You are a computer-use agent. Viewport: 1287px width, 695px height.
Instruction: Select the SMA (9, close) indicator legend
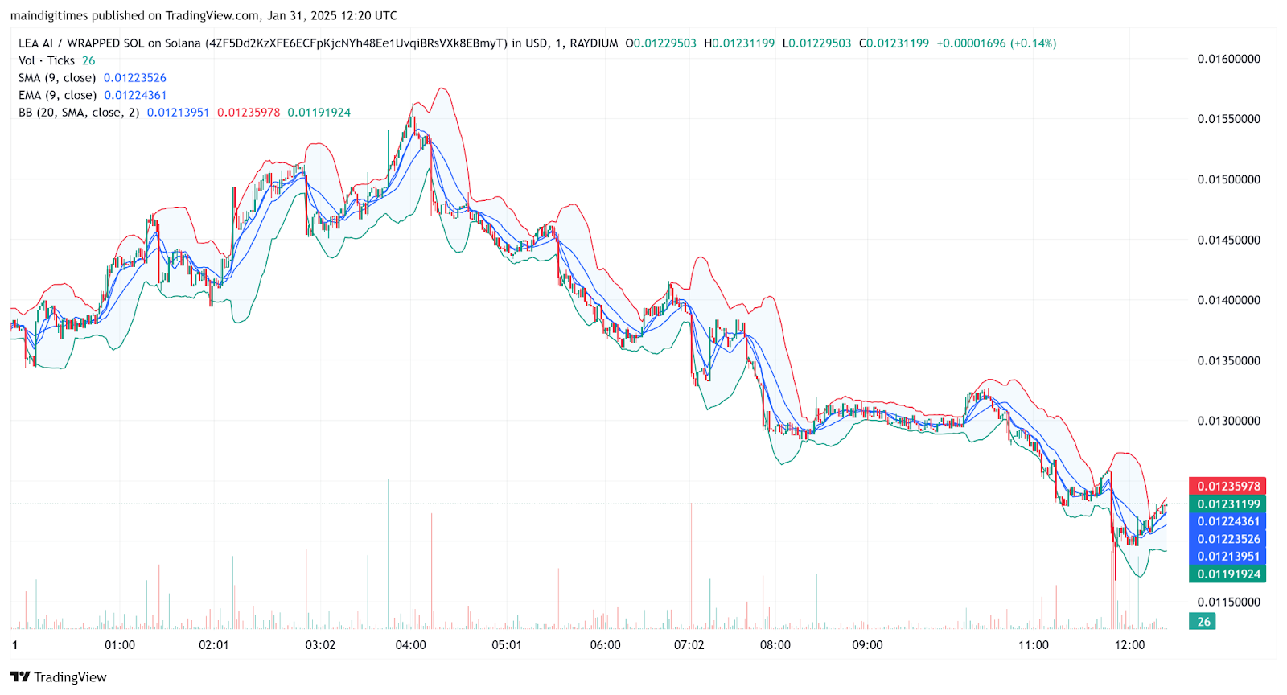click(x=57, y=78)
